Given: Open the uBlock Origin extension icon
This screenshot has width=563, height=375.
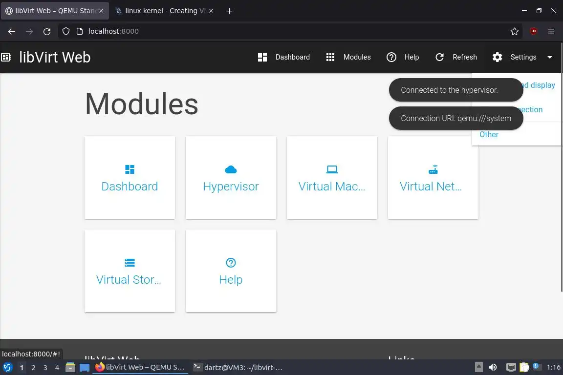Looking at the screenshot, I should [x=534, y=31].
